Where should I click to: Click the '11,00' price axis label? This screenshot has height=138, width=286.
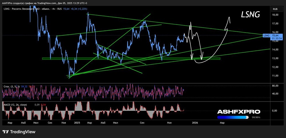tap(275, 76)
